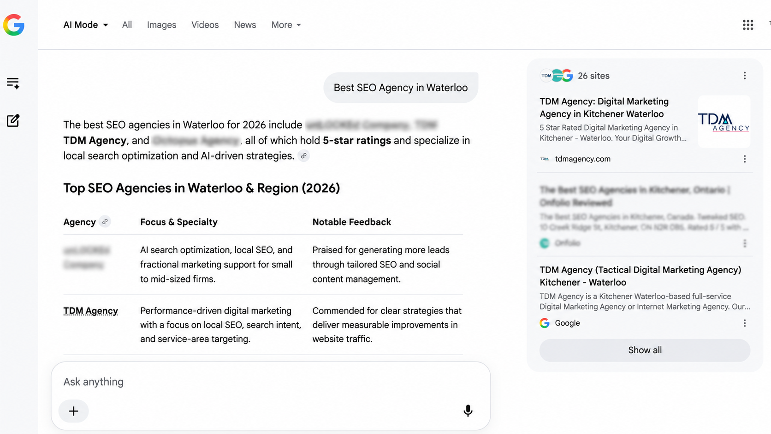This screenshot has height=434, width=771.
Task: Click the Focus & Specialty column header
Action: (179, 222)
